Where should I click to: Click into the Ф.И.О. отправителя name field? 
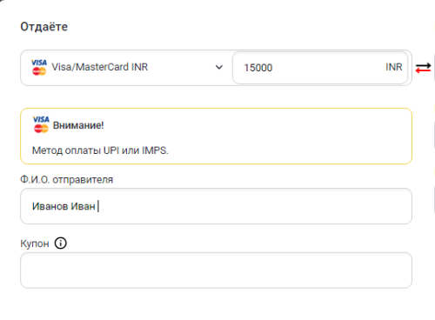216,206
